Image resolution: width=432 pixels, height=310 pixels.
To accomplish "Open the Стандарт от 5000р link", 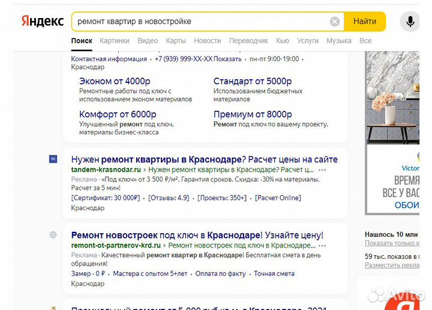I will tap(253, 81).
